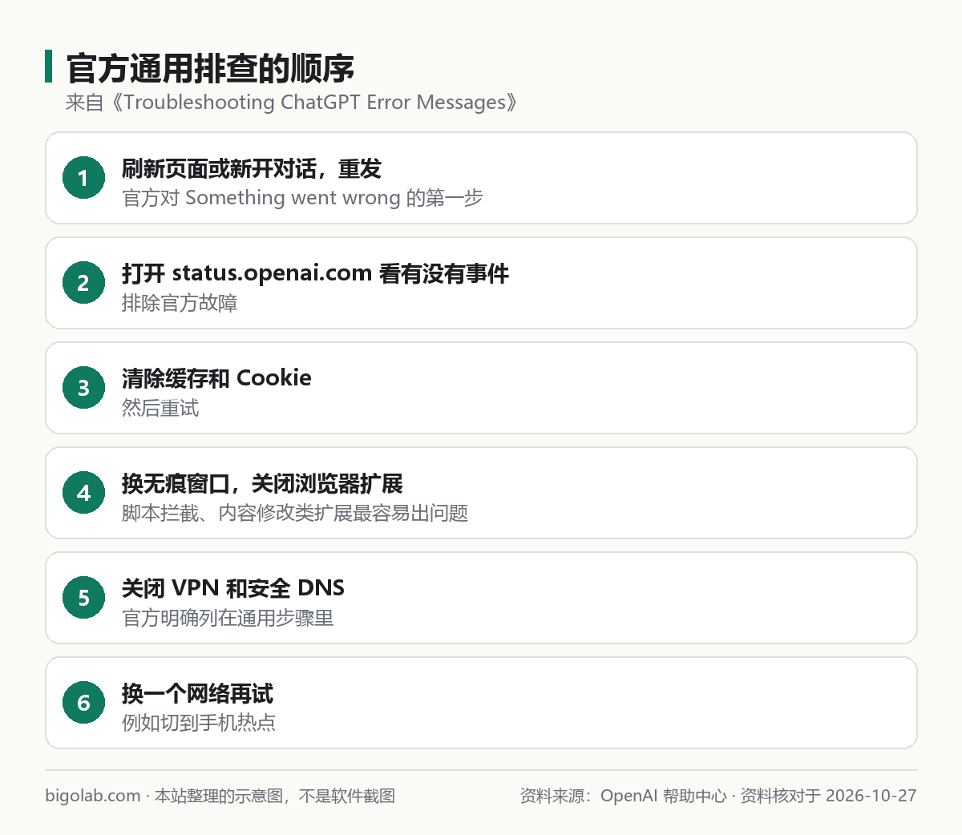This screenshot has width=962, height=835.
Task: Click footer text bigolab.com 本站整理的示意图
Action: click(x=220, y=796)
